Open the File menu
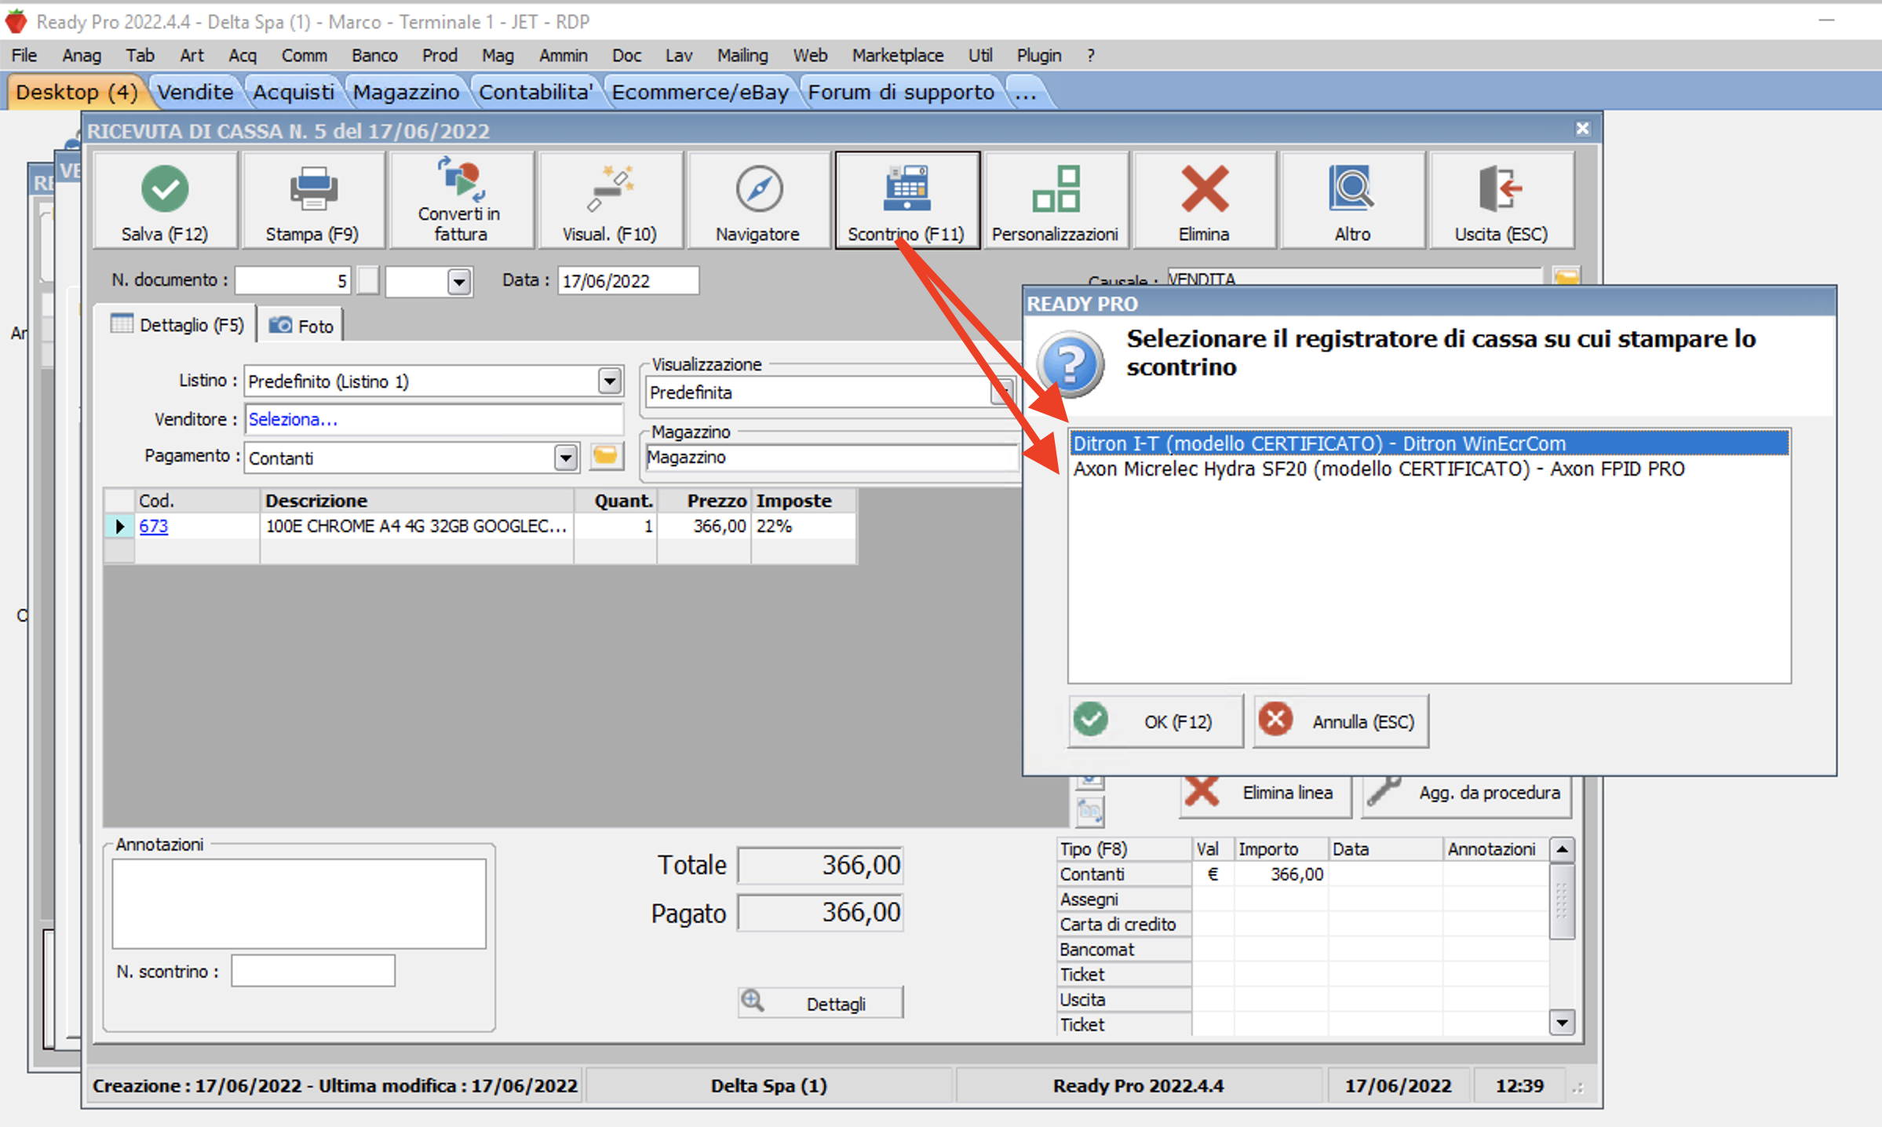Image resolution: width=1882 pixels, height=1127 pixels. (24, 56)
